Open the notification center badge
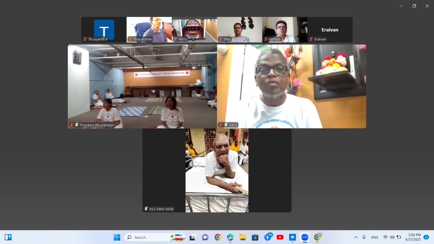The width and height of the screenshot is (434, 244). 426,237
